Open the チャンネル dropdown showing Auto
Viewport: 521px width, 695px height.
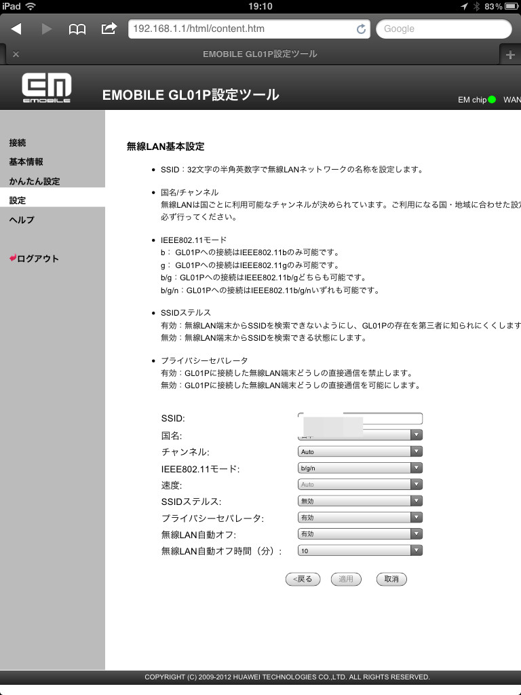click(x=360, y=451)
